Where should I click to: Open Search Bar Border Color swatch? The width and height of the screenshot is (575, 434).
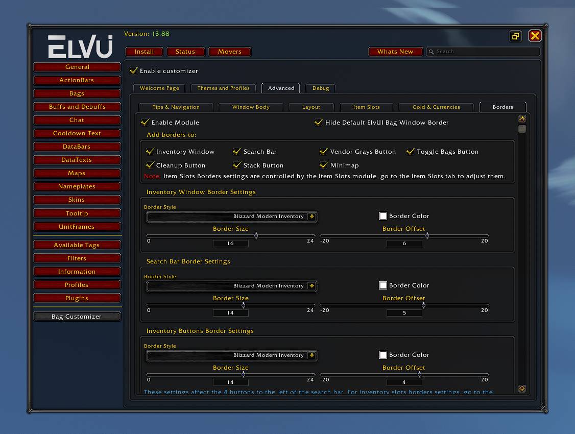pyautogui.click(x=383, y=285)
